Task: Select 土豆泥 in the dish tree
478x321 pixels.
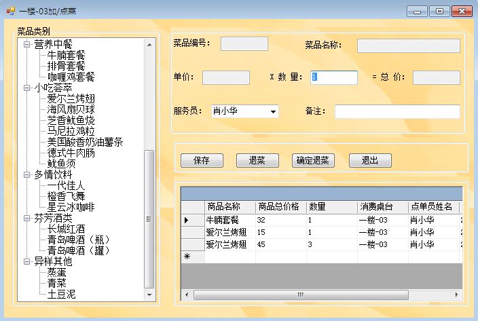Action: click(x=61, y=295)
